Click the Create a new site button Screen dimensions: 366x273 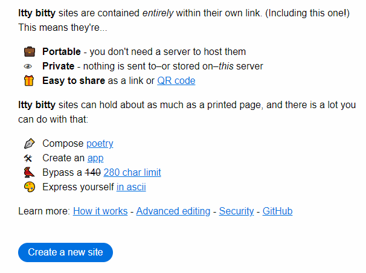tap(66, 252)
